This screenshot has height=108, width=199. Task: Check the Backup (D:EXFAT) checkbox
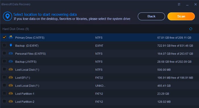pos(5,45)
